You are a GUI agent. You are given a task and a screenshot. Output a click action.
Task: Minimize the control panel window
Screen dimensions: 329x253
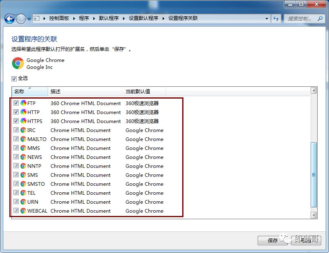pyautogui.click(x=290, y=4)
